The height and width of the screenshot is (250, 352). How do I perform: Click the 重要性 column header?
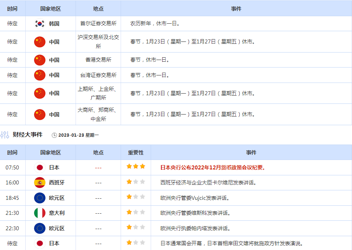point(136,152)
